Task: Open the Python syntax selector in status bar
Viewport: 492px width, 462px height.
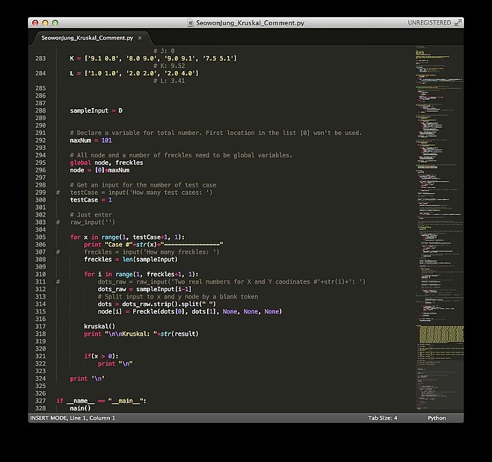Action: pos(437,418)
